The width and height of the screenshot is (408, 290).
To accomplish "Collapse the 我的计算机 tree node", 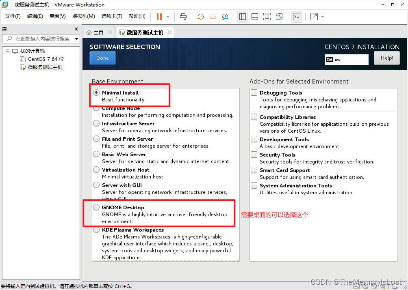I will pos(8,51).
